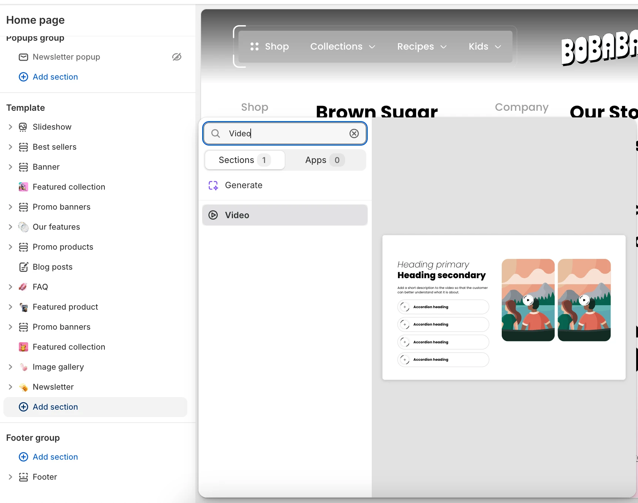
Task: Click plus icon of Footer group Add section
Action: point(23,457)
